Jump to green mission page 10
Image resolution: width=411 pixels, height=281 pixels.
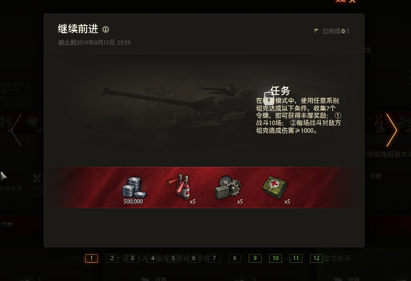tap(276, 258)
